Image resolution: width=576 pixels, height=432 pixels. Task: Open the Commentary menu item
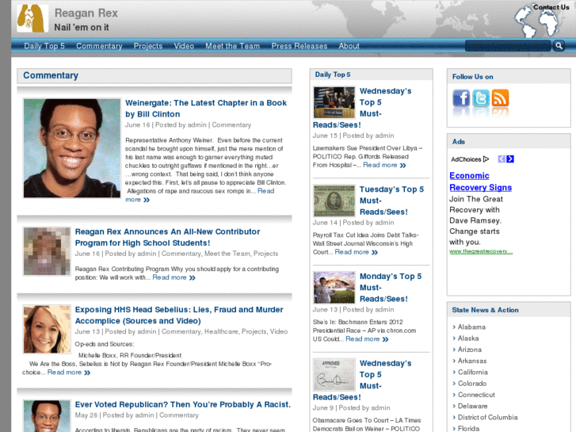tap(99, 46)
